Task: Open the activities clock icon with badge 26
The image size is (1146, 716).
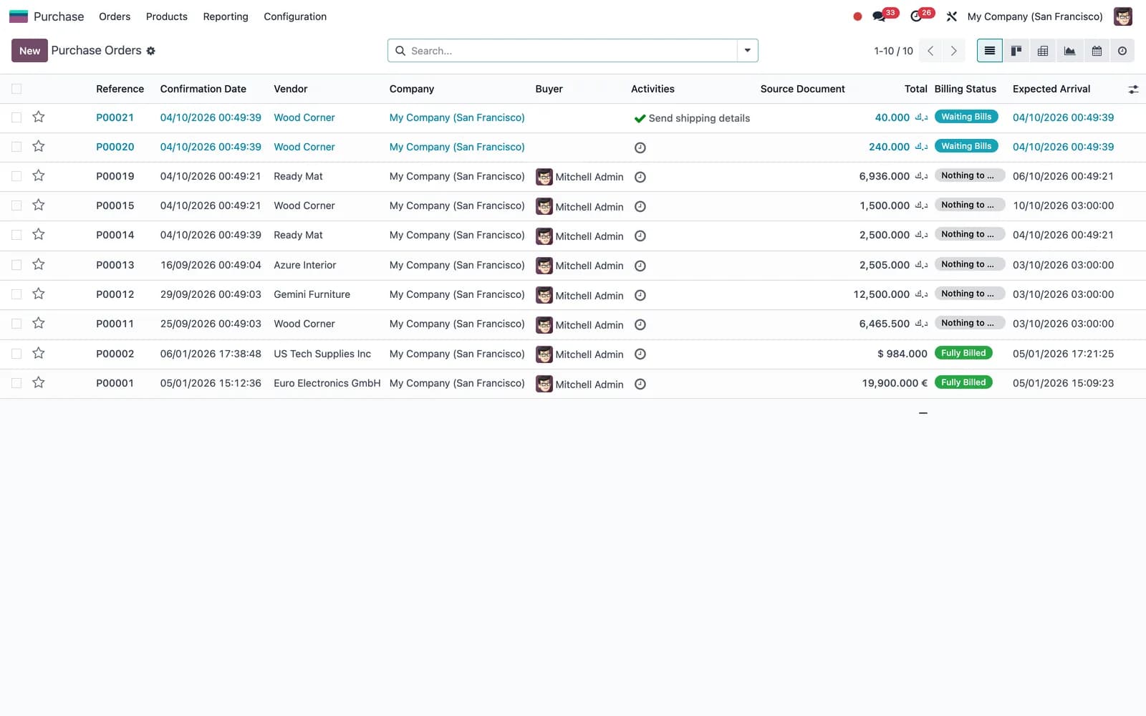Action: coord(916,16)
